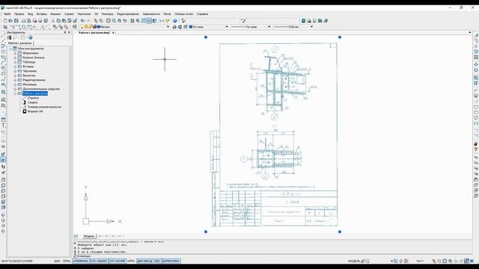Image resolution: width=479 pixels, height=269 pixels.
Task: Expand the Штриховки tree node
Action: pos(15,53)
